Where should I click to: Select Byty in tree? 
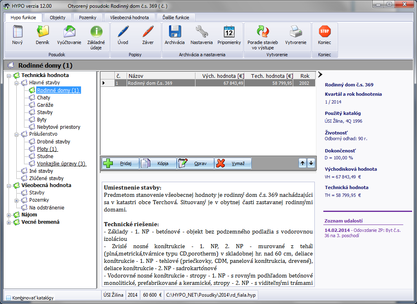tap(42, 119)
